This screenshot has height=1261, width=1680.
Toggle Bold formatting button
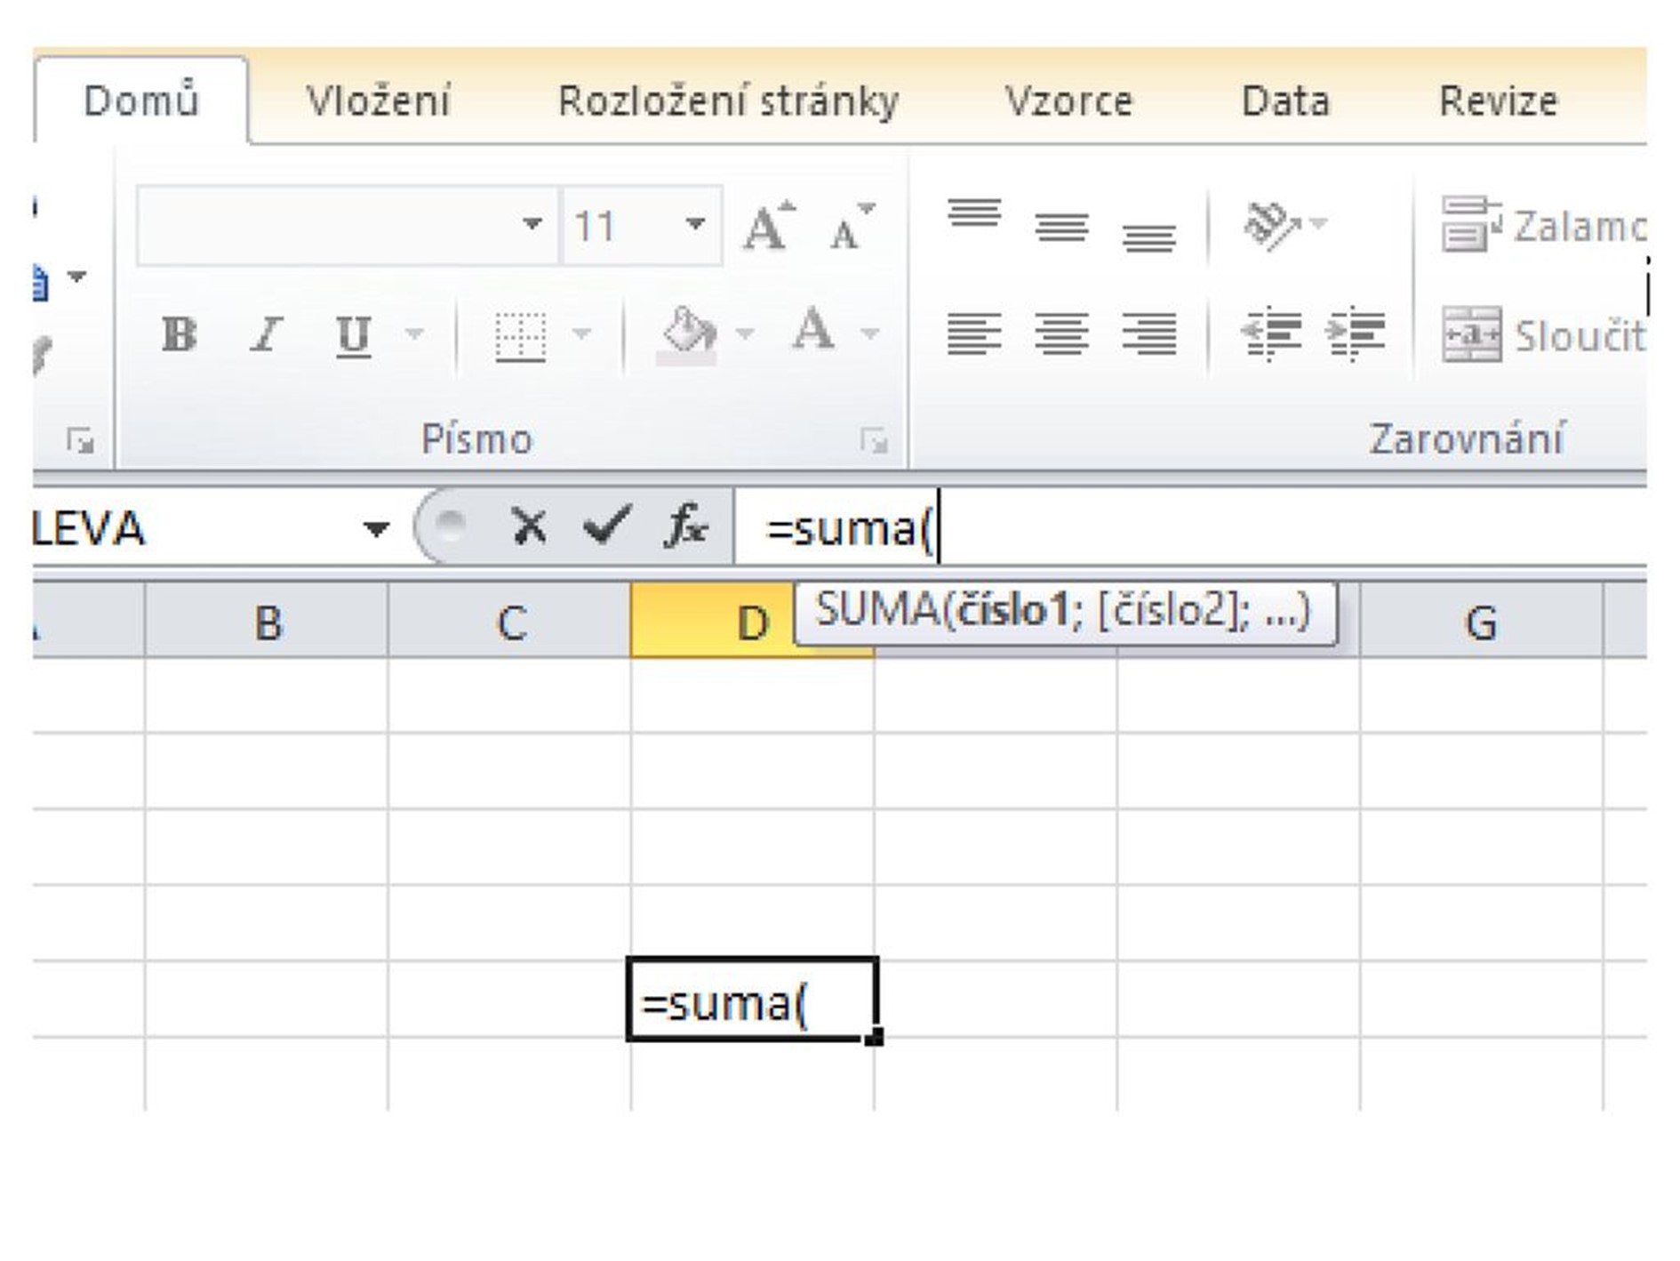pyautogui.click(x=179, y=335)
